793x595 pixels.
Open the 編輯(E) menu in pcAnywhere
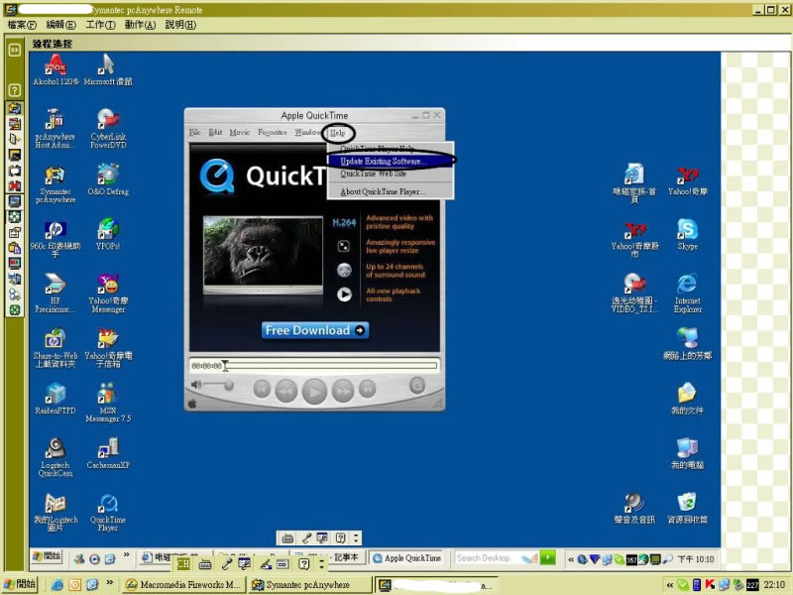(x=60, y=25)
